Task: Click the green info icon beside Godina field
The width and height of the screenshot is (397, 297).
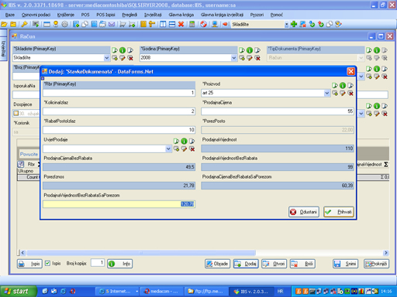Action: pyautogui.click(x=250, y=50)
